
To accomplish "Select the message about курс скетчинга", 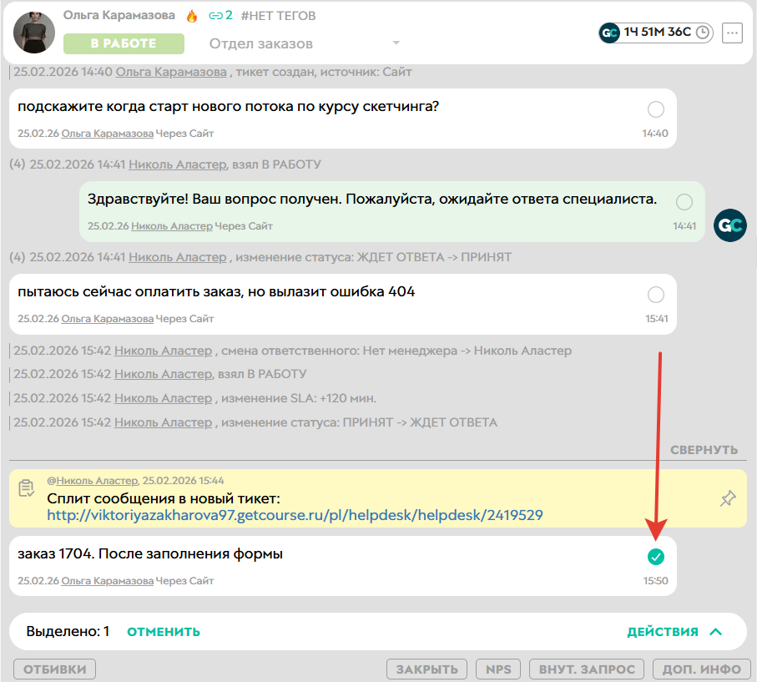I will pos(656,109).
